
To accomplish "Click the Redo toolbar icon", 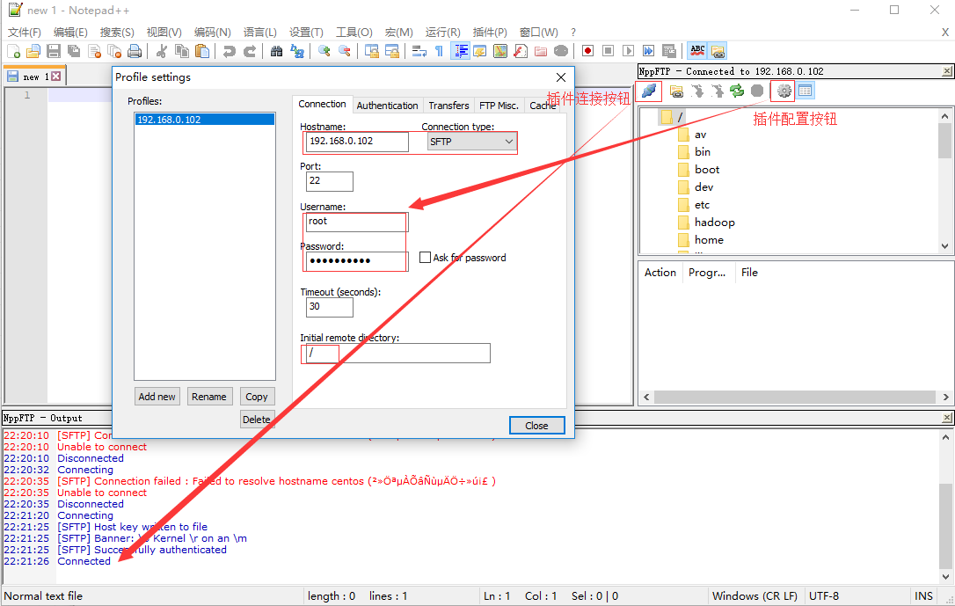I will [x=250, y=51].
